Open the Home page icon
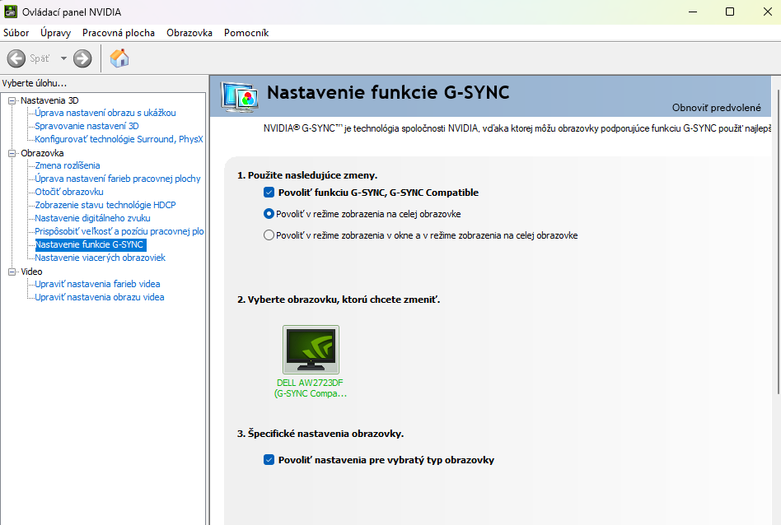 (119, 58)
